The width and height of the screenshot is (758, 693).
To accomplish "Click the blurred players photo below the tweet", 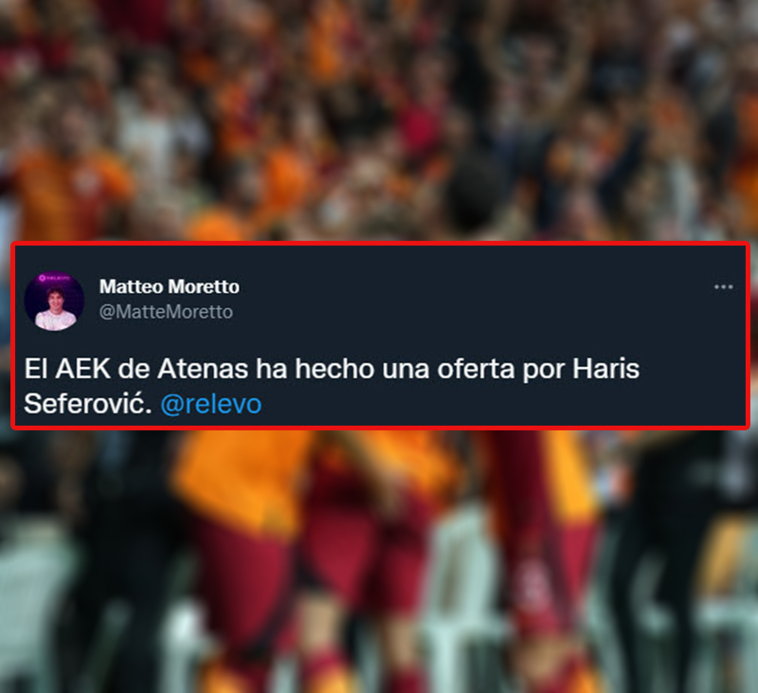I will [379, 561].
